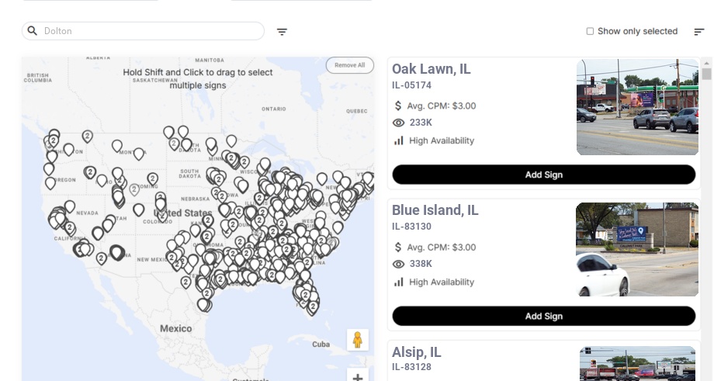Image resolution: width=714 pixels, height=381 pixels.
Task: Open the Blue Island sign photo
Action: click(637, 250)
